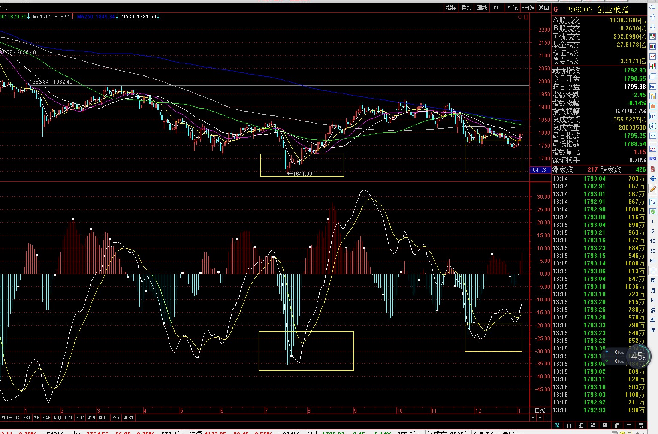Click the wave lines indicator icon

[652, 149]
